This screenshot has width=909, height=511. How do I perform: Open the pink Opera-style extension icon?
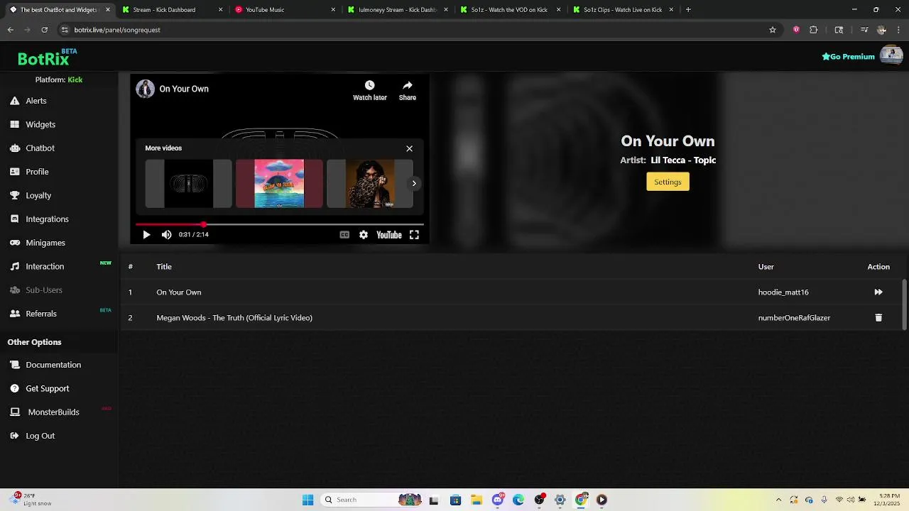tap(796, 30)
